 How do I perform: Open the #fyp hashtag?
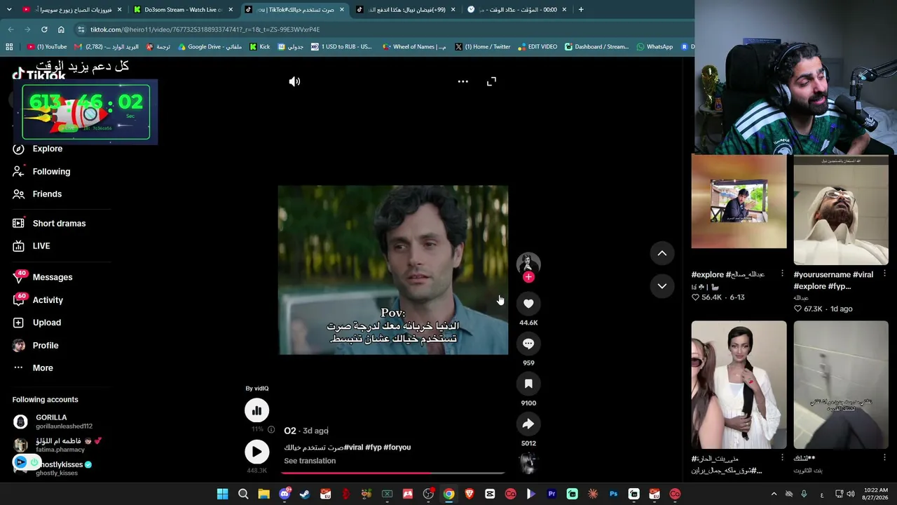click(x=374, y=447)
